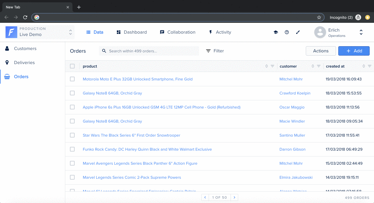The height and width of the screenshot is (203, 374).
Task: Open customer Santino Muller link
Action: [x=292, y=135]
